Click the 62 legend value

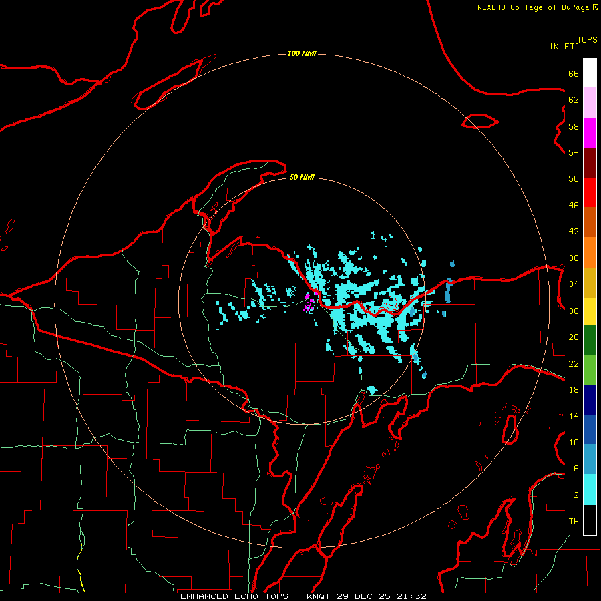coord(574,100)
